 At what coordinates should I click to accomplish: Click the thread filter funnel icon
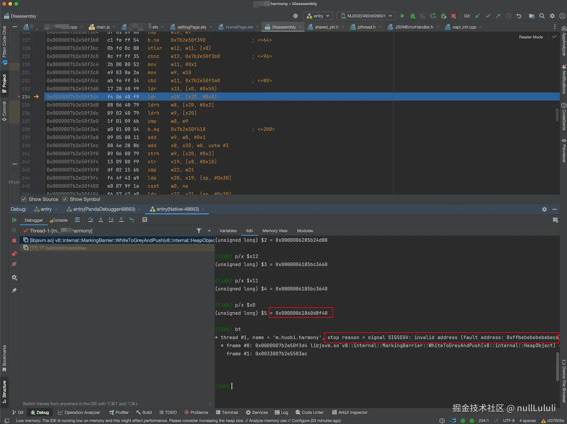(x=199, y=231)
